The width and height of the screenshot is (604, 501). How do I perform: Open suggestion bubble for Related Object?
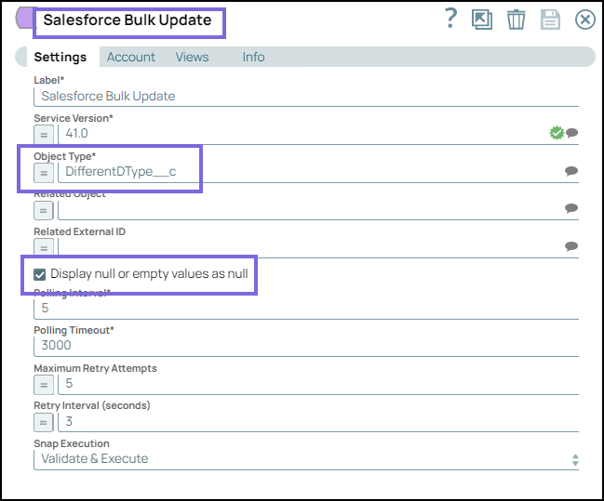click(x=571, y=208)
